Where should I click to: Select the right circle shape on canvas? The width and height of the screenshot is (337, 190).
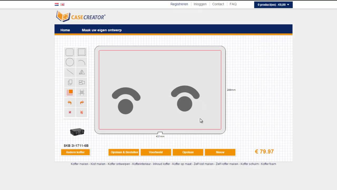pyautogui.click(x=185, y=104)
